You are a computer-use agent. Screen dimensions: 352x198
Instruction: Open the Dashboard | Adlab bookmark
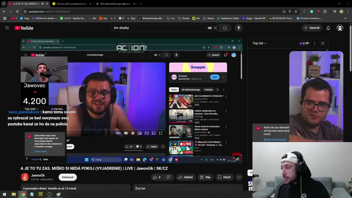point(228,18)
